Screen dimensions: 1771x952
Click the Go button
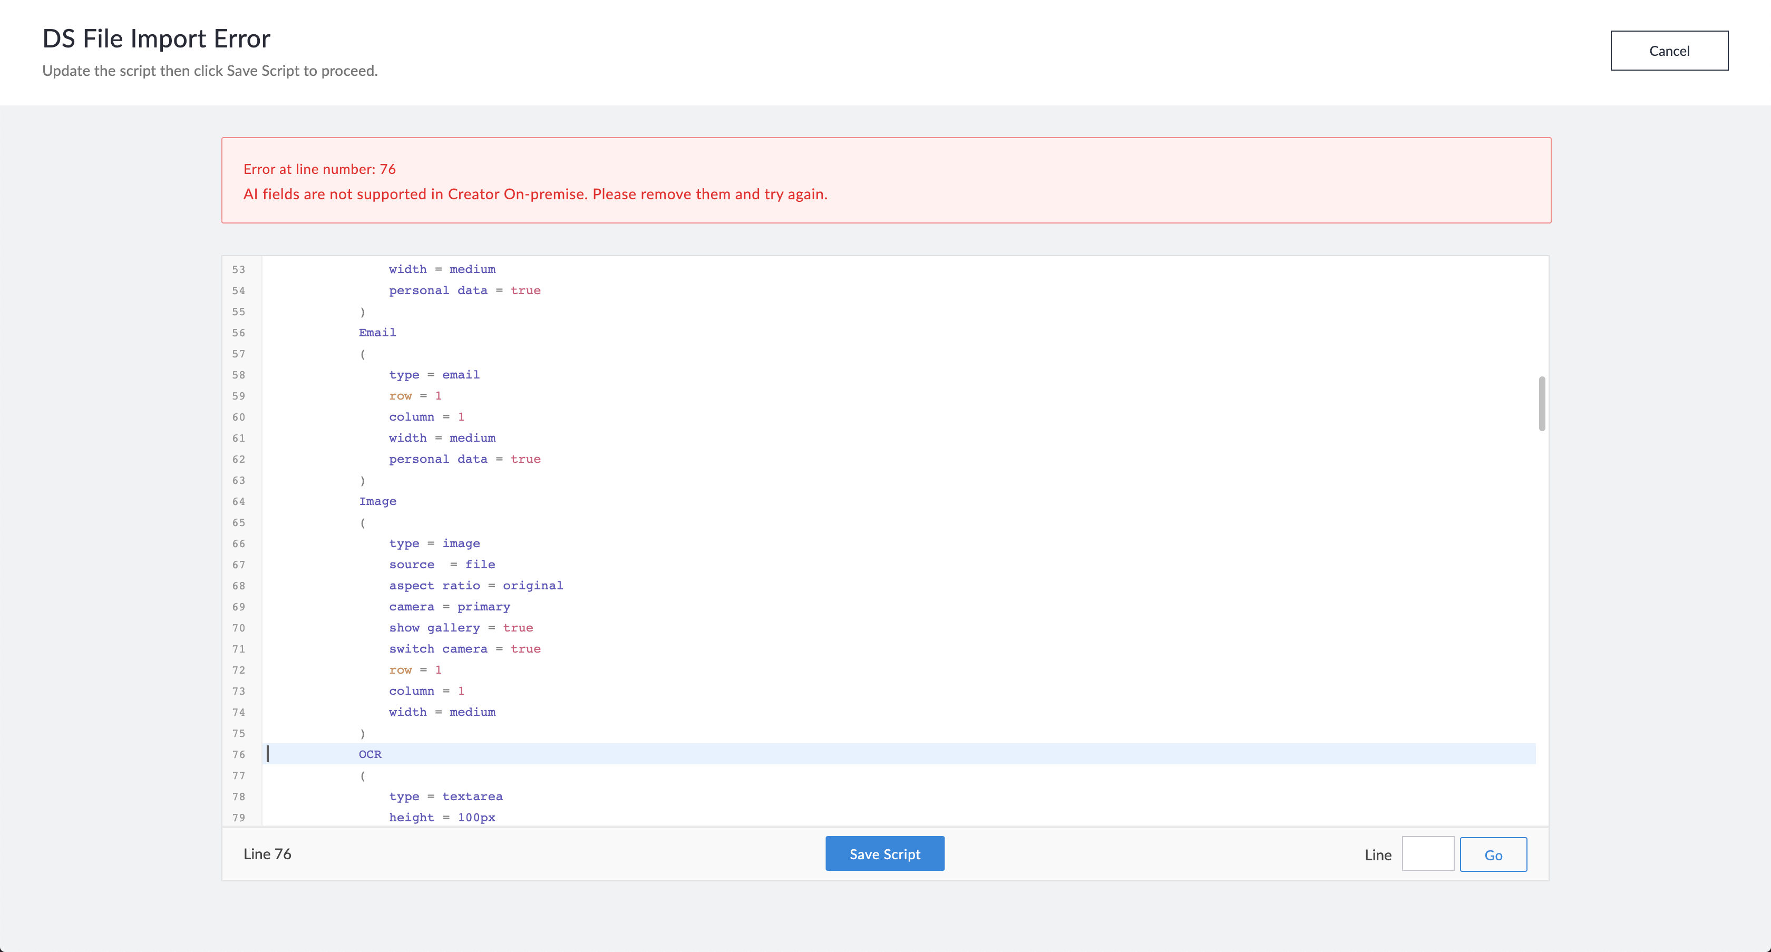click(1493, 854)
